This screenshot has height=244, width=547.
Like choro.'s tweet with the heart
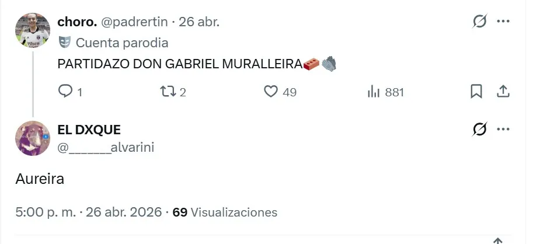click(x=271, y=92)
